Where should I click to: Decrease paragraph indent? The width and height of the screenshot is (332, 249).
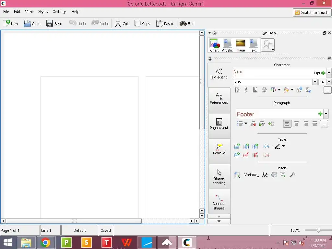tap(253, 124)
